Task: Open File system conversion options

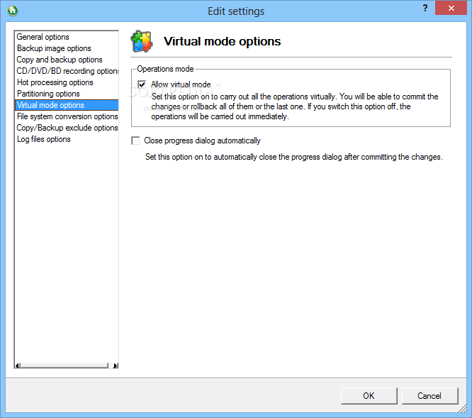Action: click(67, 116)
